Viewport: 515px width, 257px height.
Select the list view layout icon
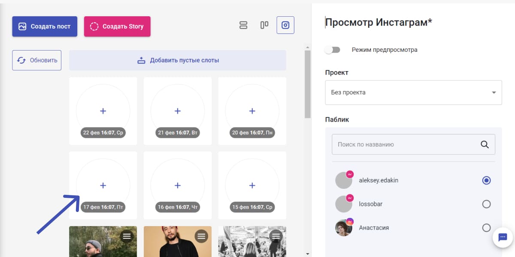[x=243, y=25]
